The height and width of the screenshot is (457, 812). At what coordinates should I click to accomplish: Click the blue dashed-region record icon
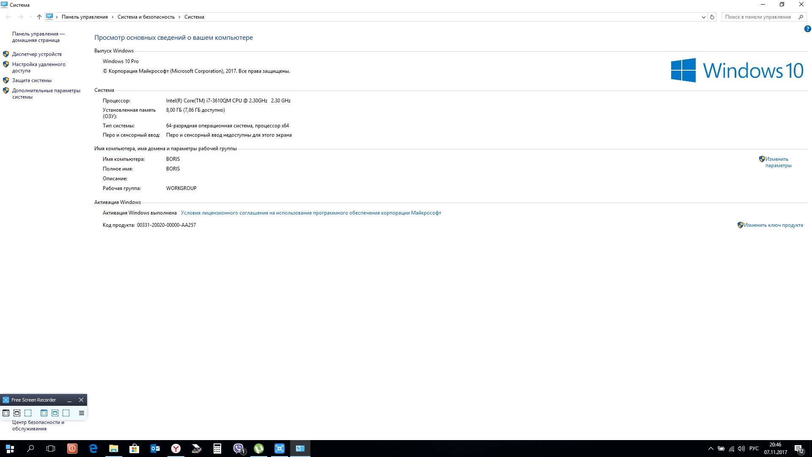point(66,413)
